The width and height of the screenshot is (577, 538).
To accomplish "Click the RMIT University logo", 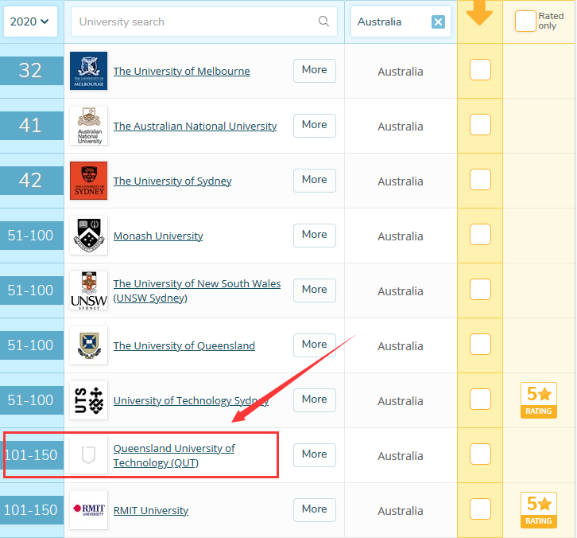I will point(88,510).
